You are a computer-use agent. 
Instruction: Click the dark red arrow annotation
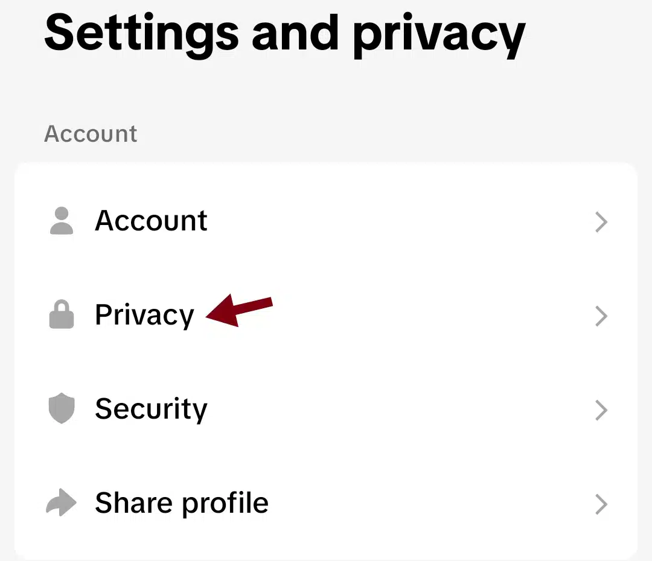click(x=239, y=310)
